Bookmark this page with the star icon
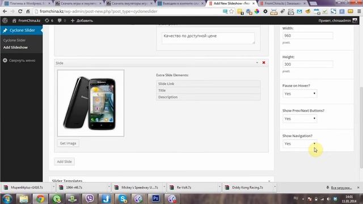Viewport: 363px width, 204px height. [x=231, y=11]
